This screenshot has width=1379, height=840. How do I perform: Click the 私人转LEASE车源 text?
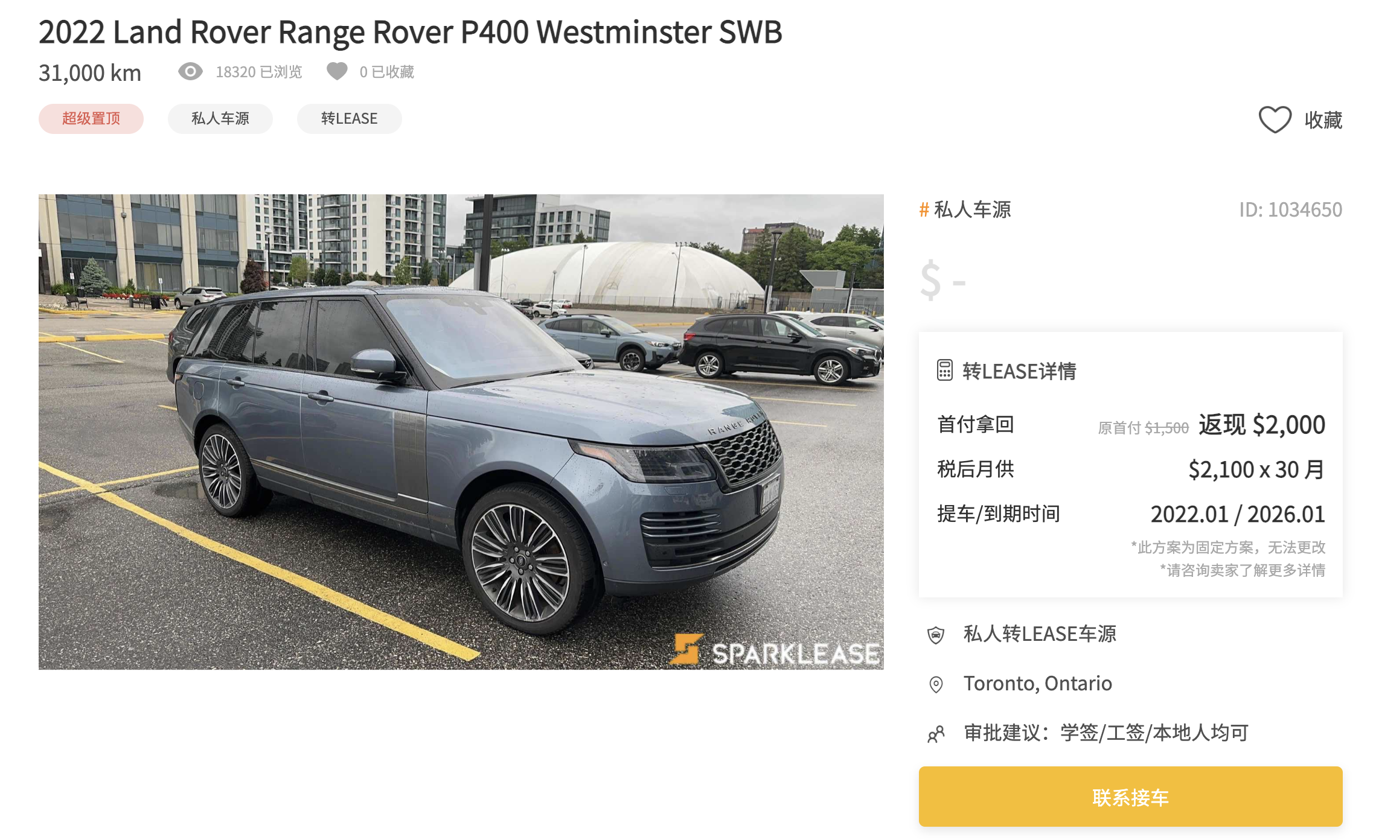pos(1040,634)
